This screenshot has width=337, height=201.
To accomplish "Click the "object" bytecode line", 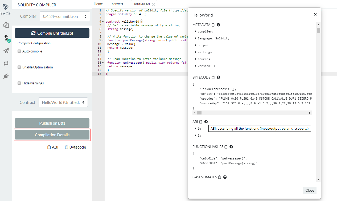I will [256, 94].
